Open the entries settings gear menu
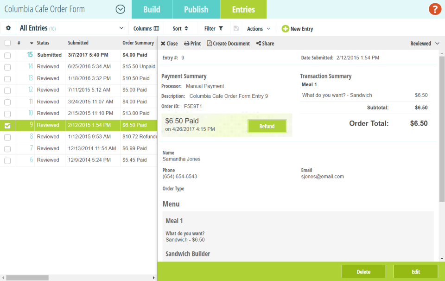Screen dimensions: 445x281 pos(8,28)
